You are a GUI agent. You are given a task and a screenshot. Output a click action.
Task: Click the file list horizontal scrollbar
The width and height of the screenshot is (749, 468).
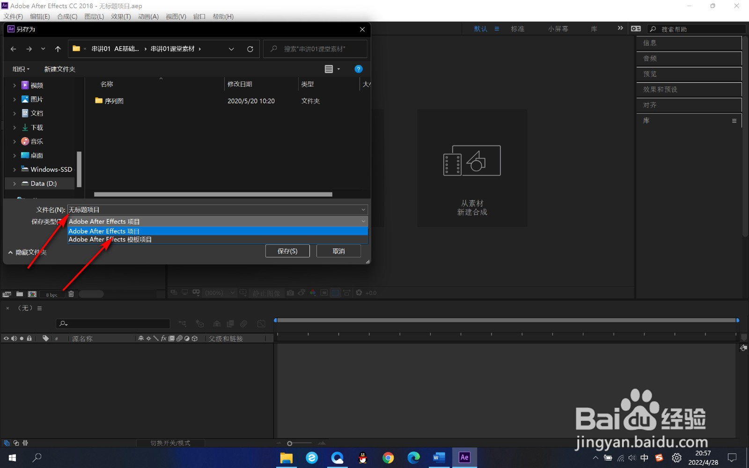pyautogui.click(x=213, y=194)
